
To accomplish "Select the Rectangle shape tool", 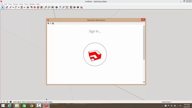I will [x=22, y=7].
